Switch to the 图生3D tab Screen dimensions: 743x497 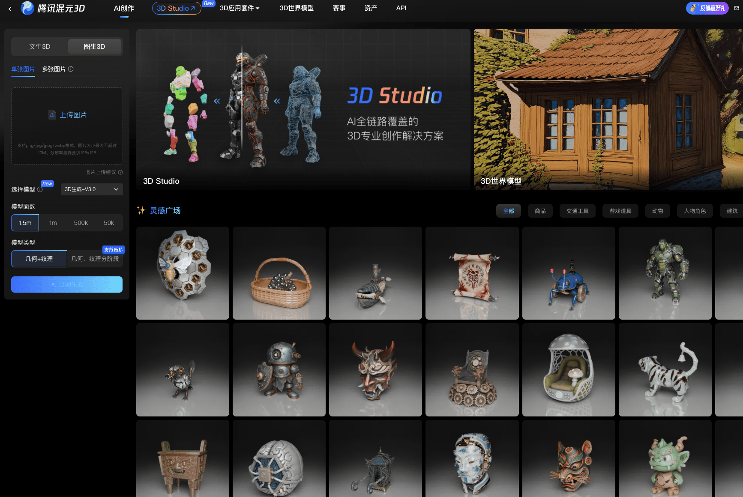tap(94, 47)
